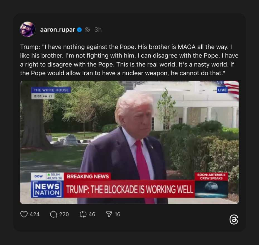Viewport: 259px width, 245px height.
Task: Like the post with the heart icon
Action: (x=24, y=214)
